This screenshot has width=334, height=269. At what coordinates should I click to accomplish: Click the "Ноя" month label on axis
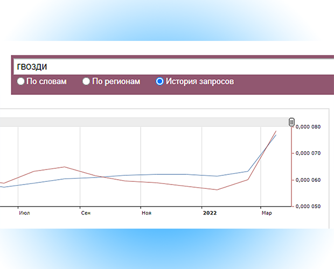(147, 213)
